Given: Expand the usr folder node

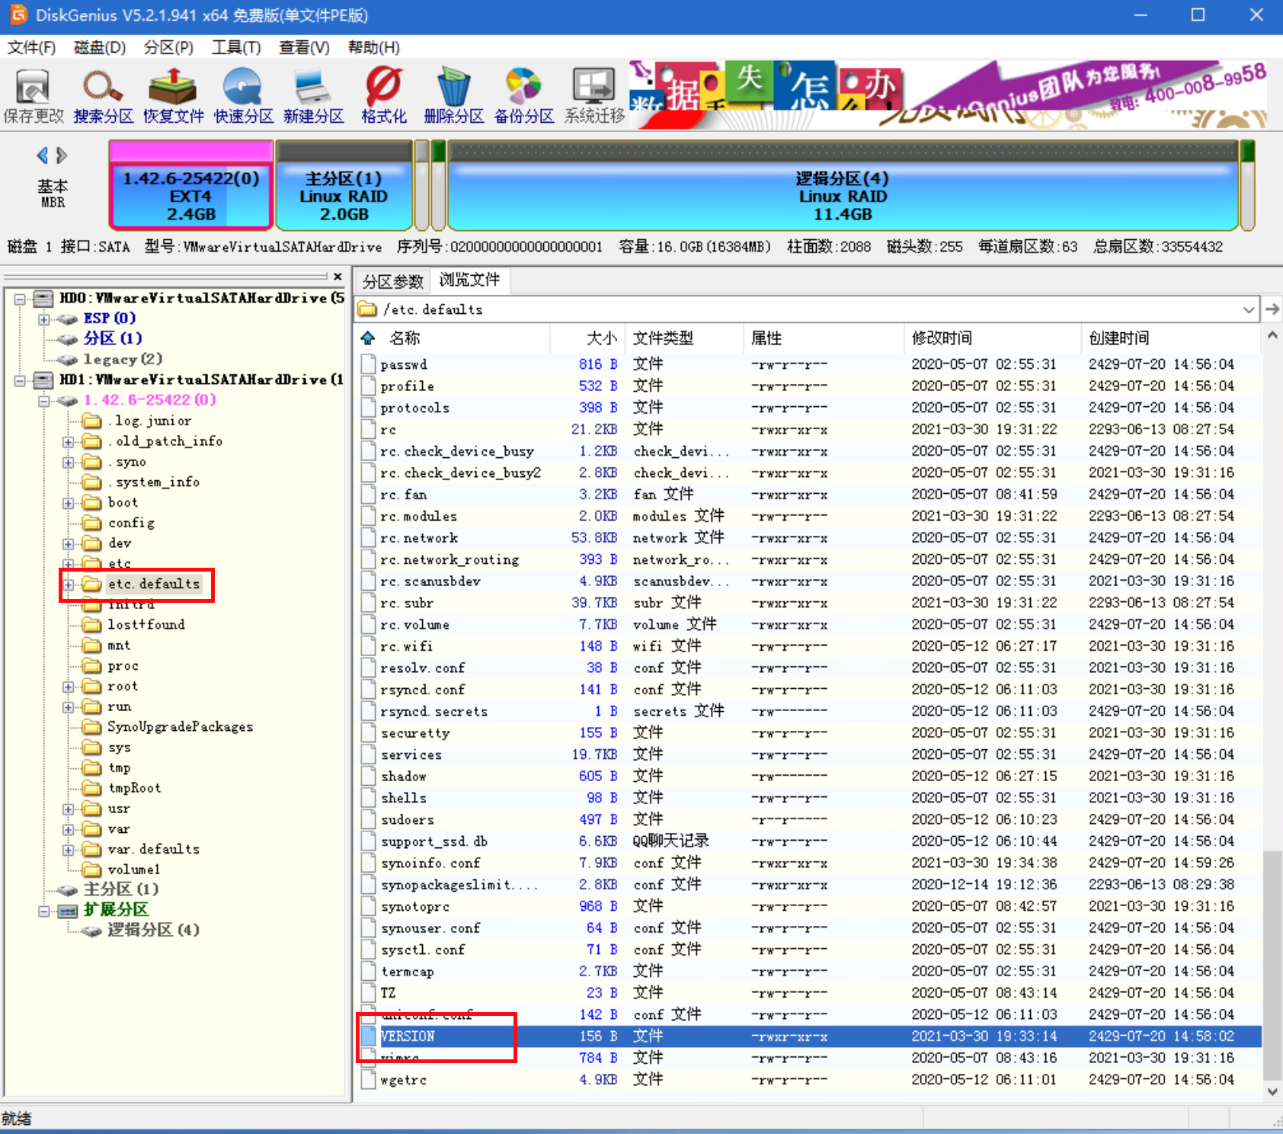Looking at the screenshot, I should tap(69, 809).
